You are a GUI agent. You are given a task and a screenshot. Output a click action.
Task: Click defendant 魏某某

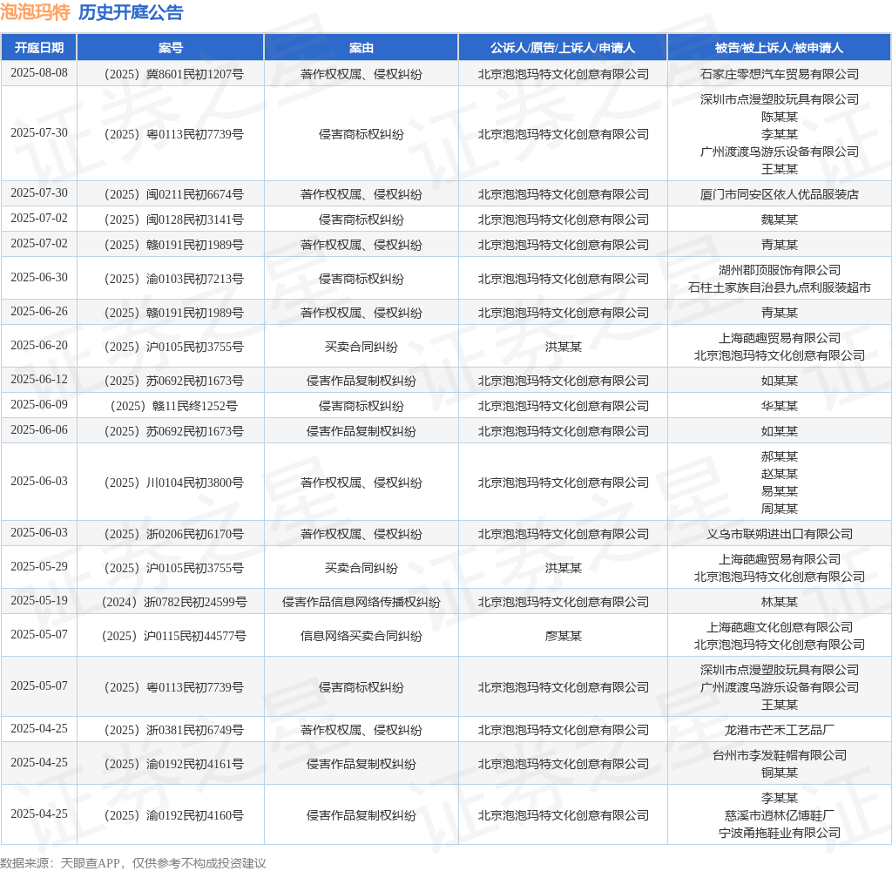[780, 219]
